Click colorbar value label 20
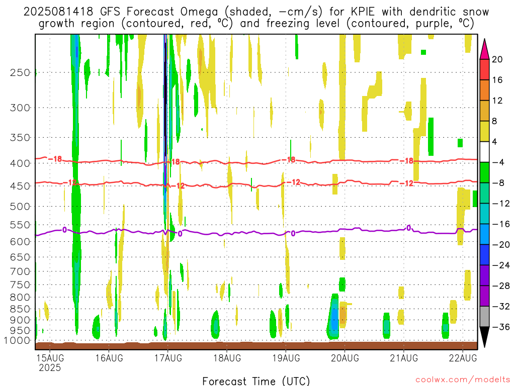Image resolution: width=515 pixels, height=386 pixels. 497,59
